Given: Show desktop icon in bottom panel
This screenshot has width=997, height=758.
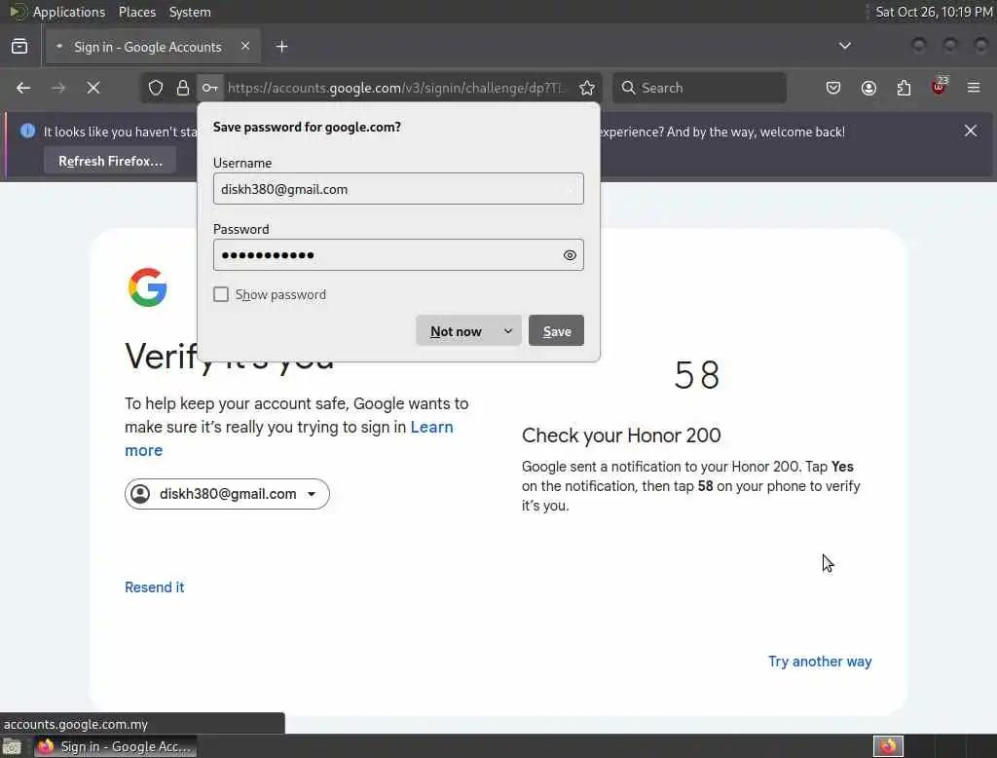Looking at the screenshot, I should 12,746.
